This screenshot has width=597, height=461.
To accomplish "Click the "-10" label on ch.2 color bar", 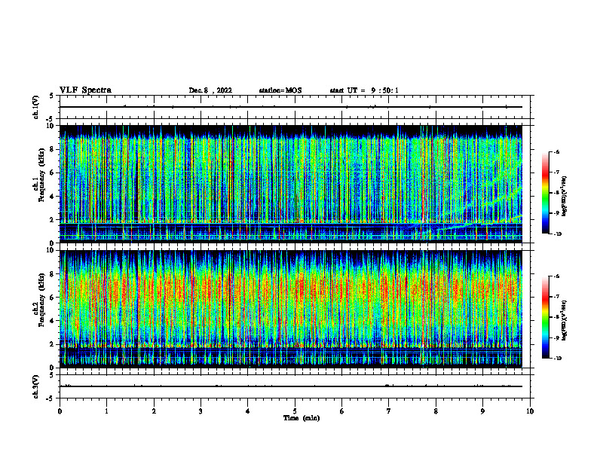I will pos(558,359).
